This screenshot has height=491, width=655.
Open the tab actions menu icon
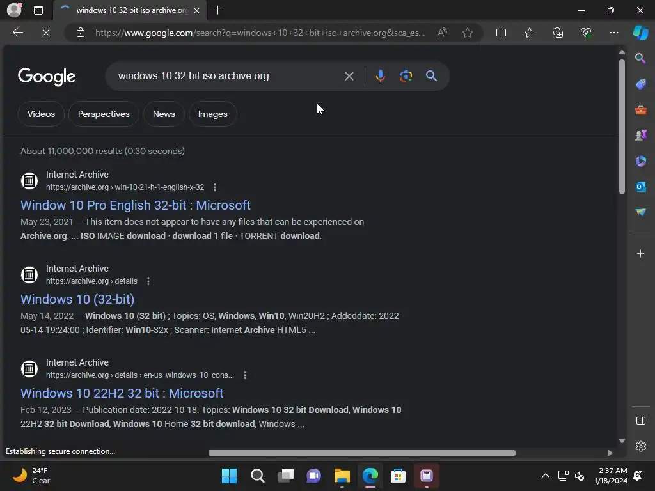38,10
